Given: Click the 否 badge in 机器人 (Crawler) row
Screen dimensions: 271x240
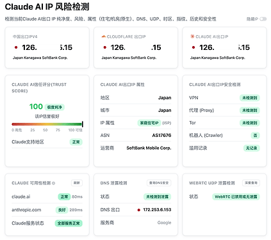Looking at the screenshot, I should pyautogui.click(x=255, y=136).
